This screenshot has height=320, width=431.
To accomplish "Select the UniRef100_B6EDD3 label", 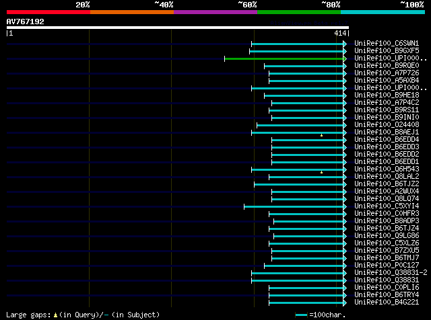I will click(387, 147).
